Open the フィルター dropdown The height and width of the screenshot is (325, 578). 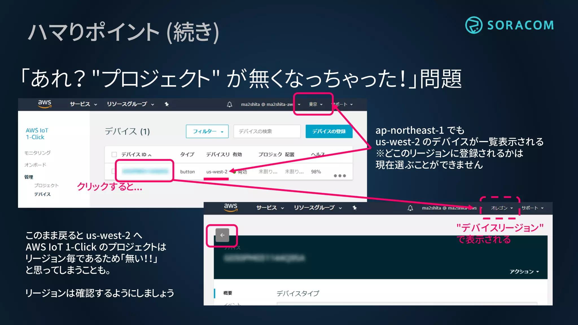[207, 131]
